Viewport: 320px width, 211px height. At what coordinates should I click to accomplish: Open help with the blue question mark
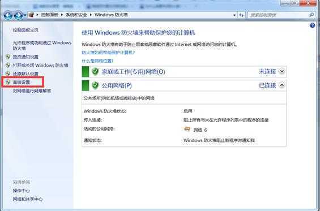312,25
